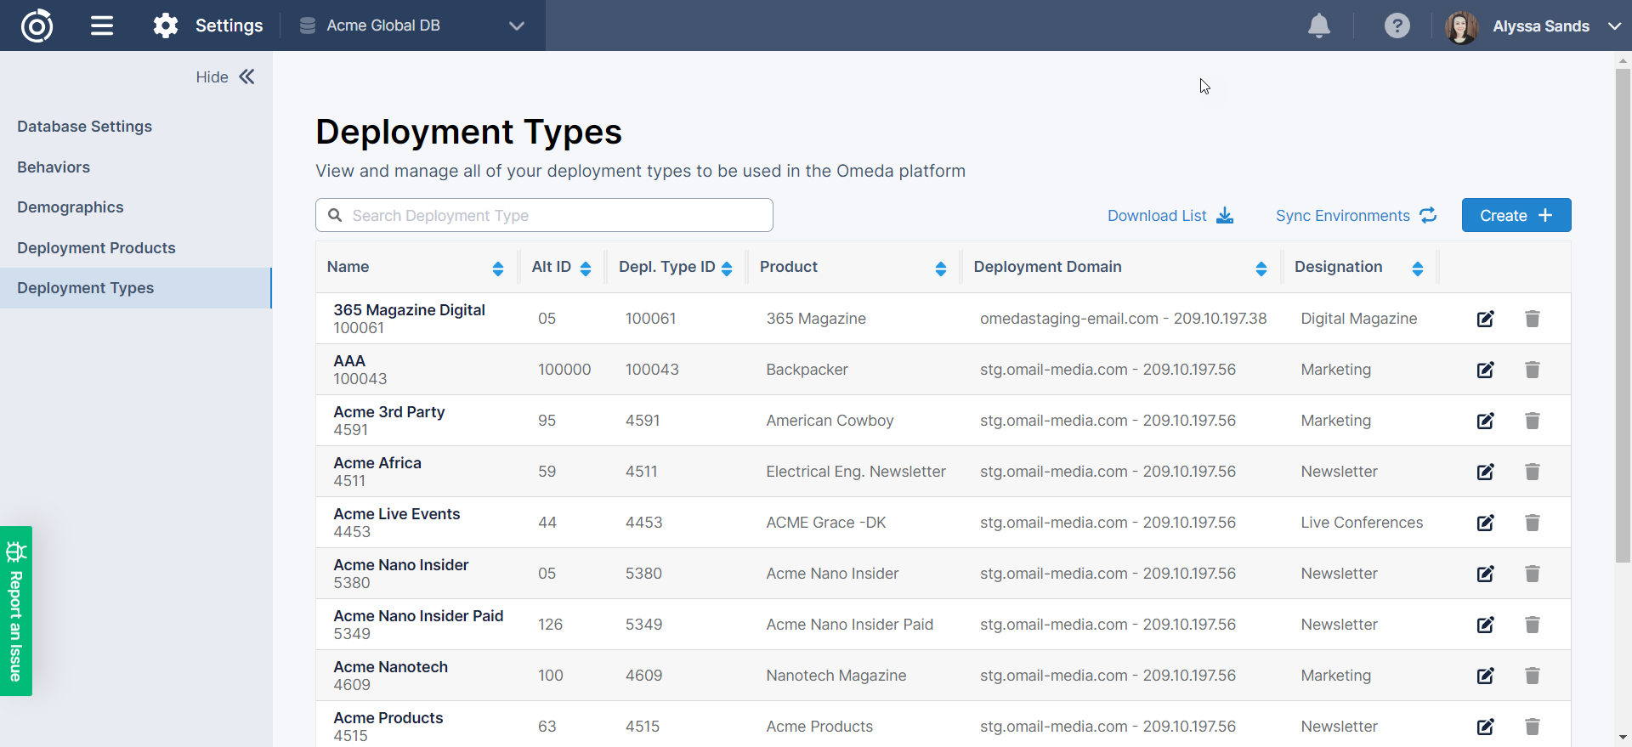Sort table by Name column

point(498,269)
